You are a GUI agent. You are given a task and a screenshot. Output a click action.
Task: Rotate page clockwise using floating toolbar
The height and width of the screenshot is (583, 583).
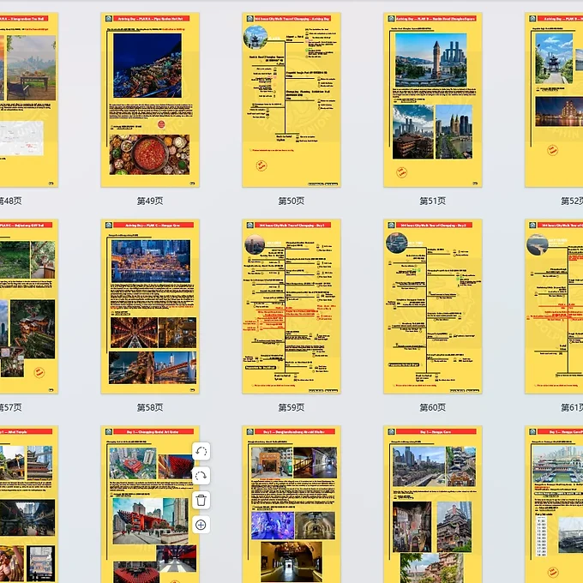201,476
